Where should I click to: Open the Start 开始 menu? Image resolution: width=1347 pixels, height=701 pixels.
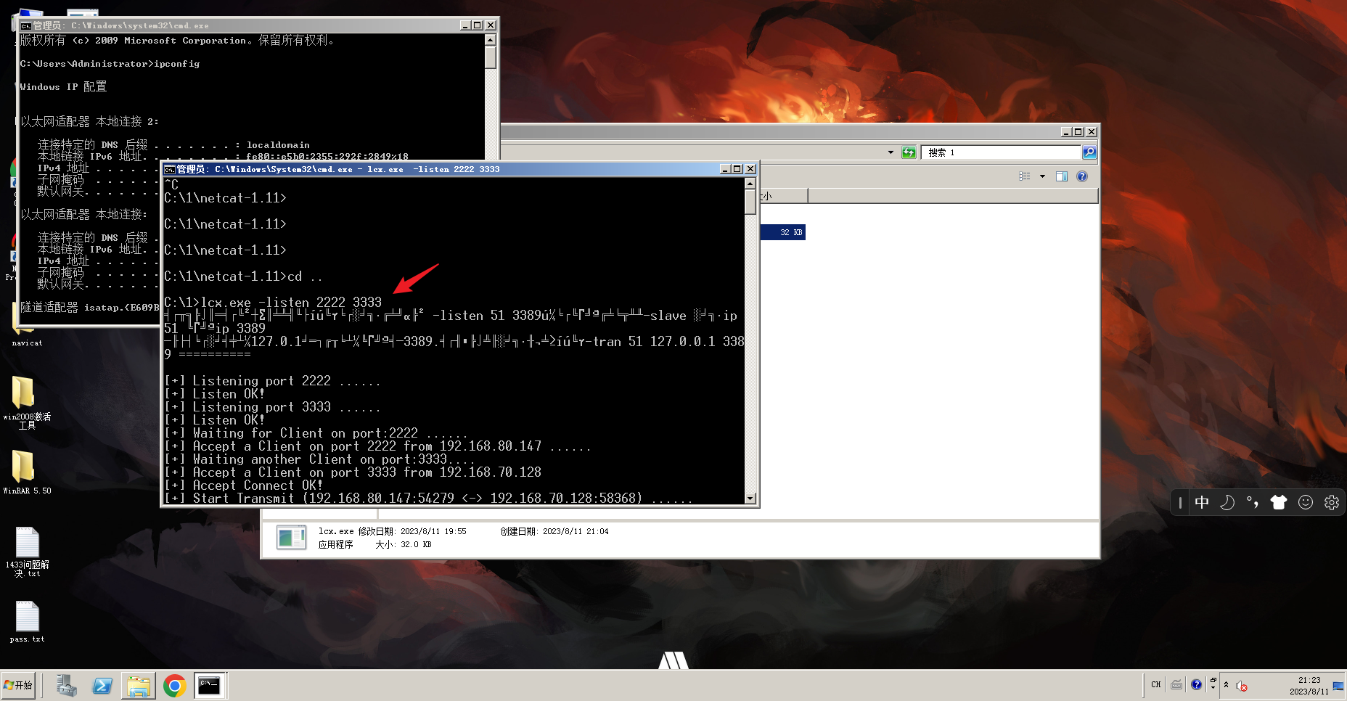coord(19,684)
